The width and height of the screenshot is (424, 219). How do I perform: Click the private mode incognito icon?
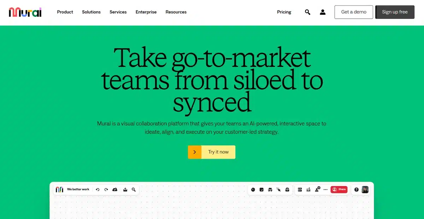pos(270,189)
